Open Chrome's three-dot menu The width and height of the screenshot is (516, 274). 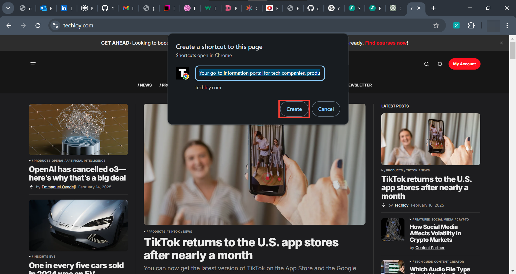[x=507, y=26]
